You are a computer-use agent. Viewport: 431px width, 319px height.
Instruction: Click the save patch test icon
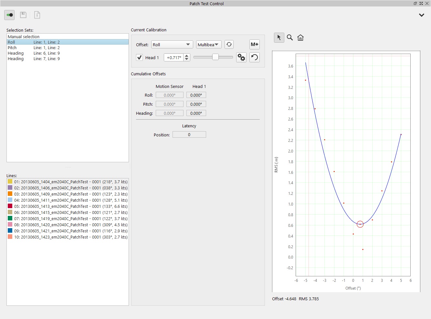click(x=23, y=15)
